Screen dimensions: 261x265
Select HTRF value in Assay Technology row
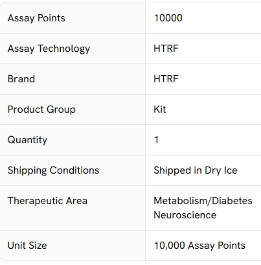pyautogui.click(x=166, y=49)
